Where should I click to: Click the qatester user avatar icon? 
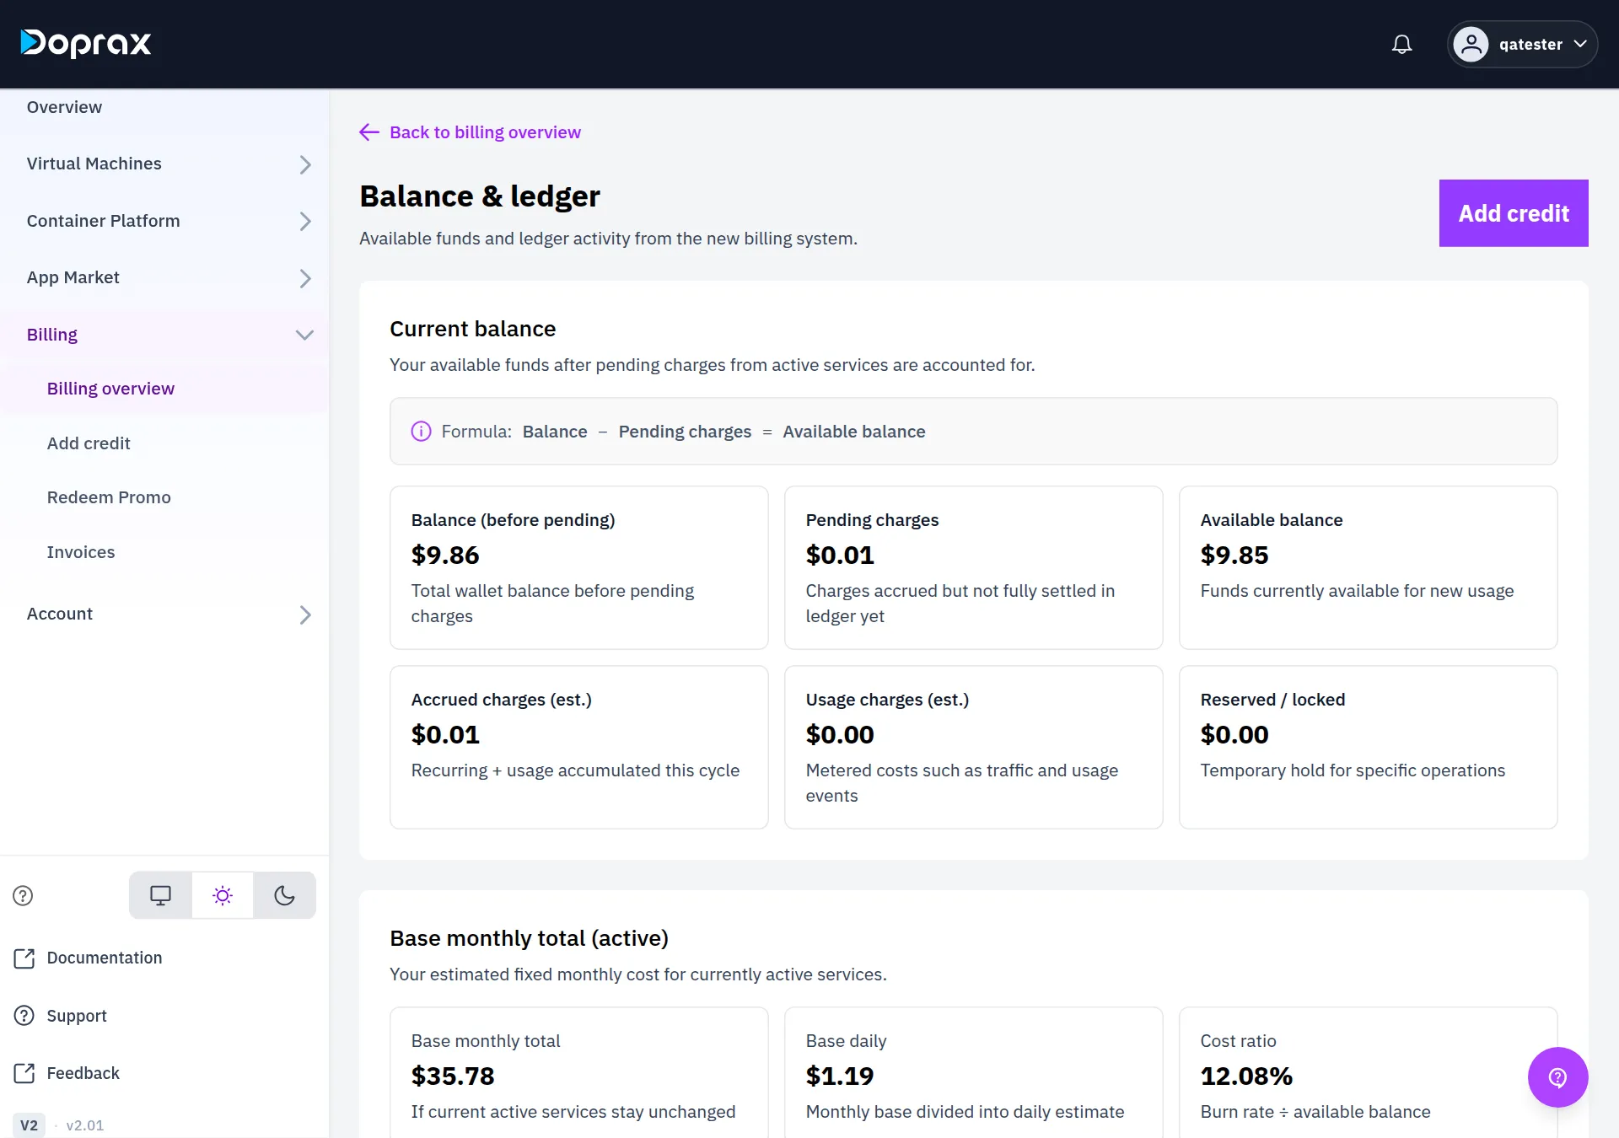1471,44
